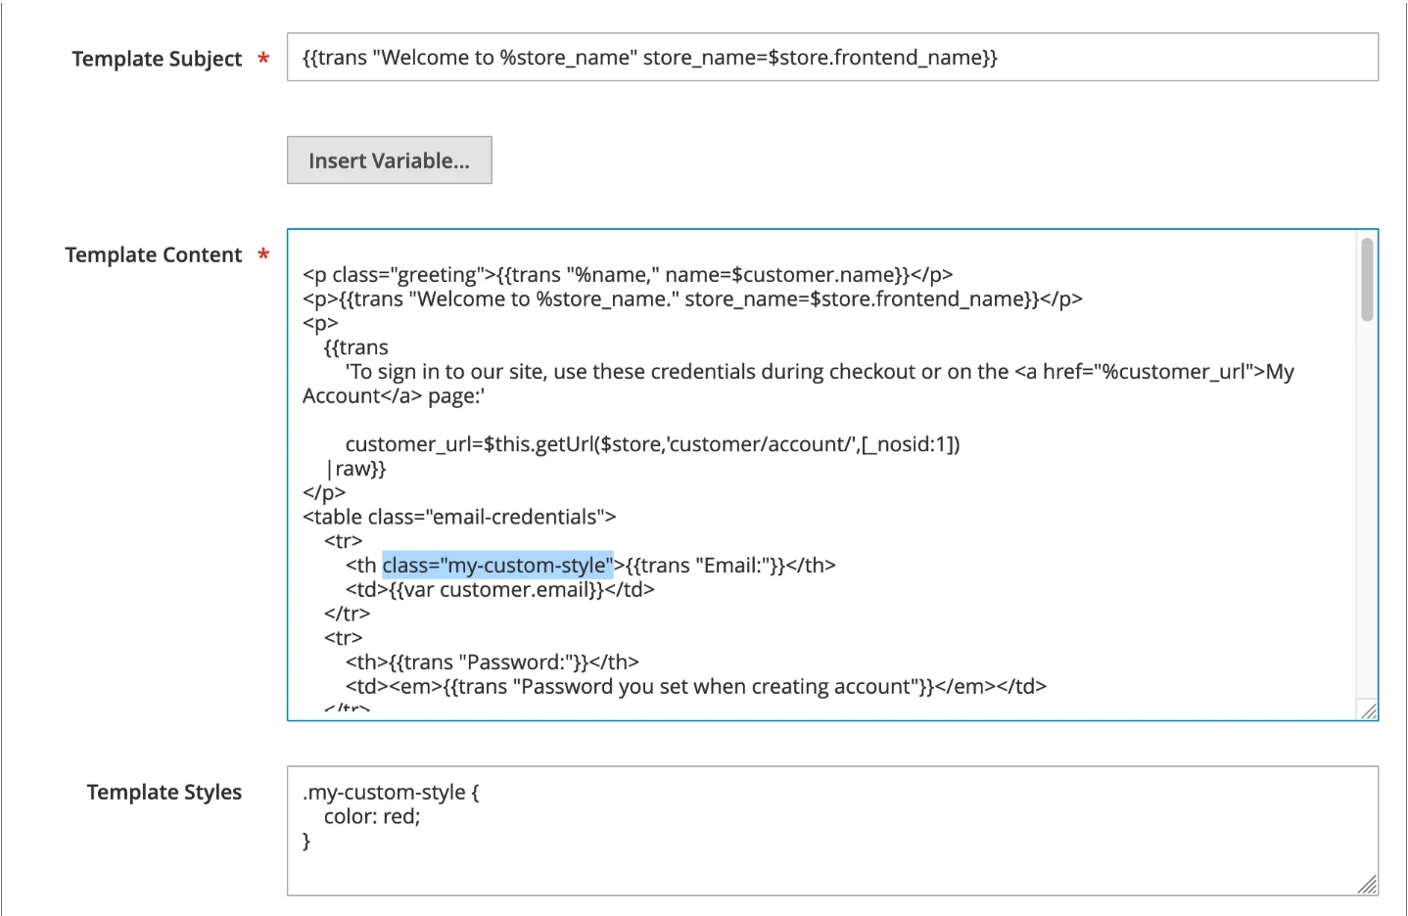Click the Insert Variable... button
This screenshot has width=1408, height=916.
pos(389,160)
